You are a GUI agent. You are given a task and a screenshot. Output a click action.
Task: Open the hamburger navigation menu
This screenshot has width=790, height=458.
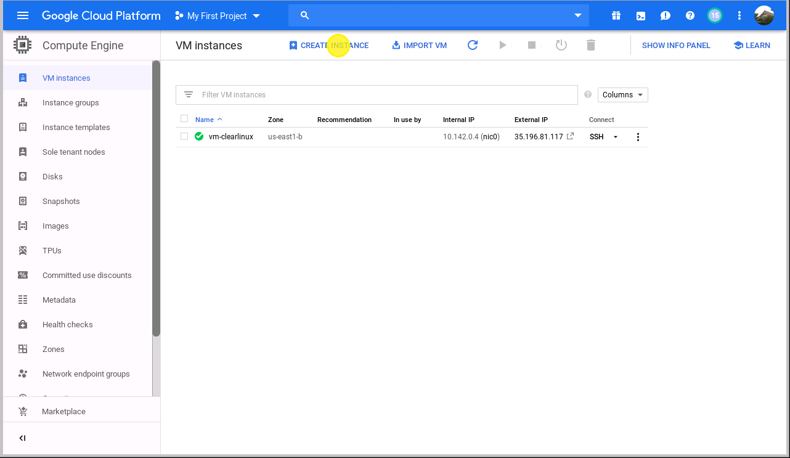click(23, 15)
